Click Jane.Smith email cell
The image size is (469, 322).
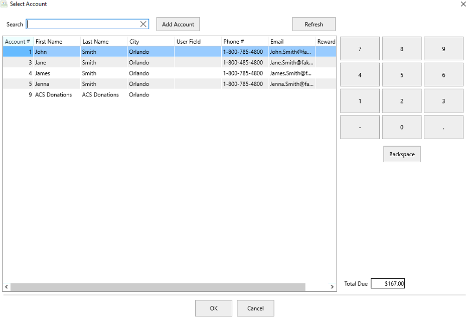tap(291, 63)
